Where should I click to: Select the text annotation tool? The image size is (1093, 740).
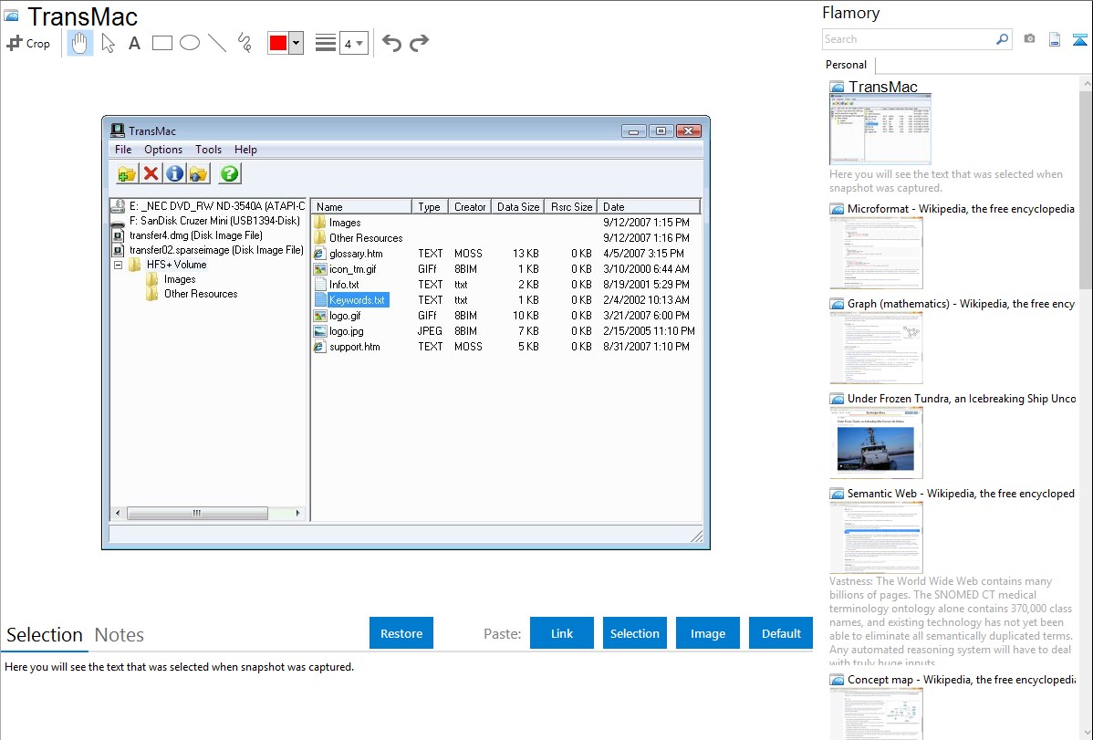tap(134, 43)
